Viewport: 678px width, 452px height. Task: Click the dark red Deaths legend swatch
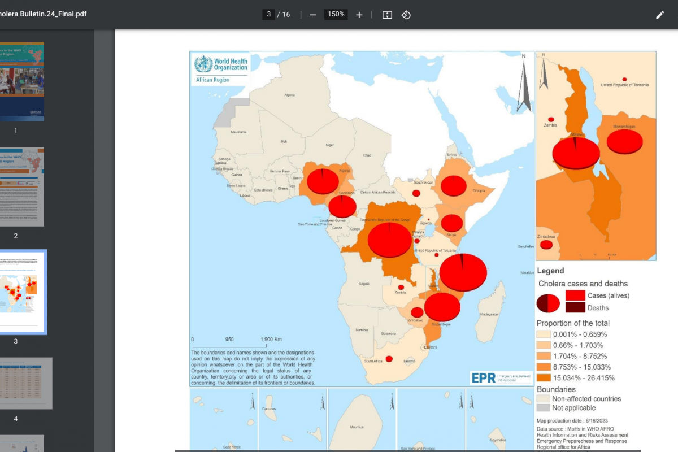[575, 308]
